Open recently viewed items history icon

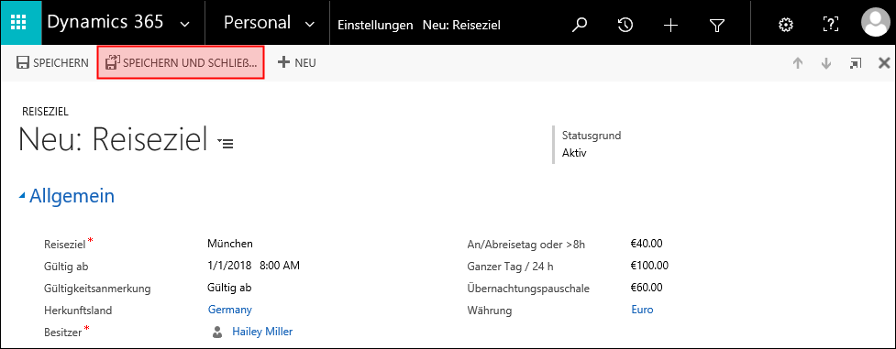coord(625,25)
